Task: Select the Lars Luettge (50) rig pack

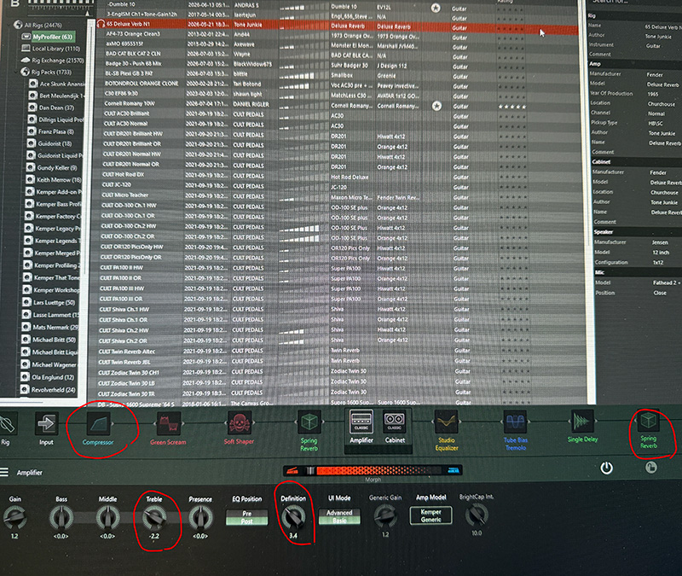Action: tap(55, 302)
